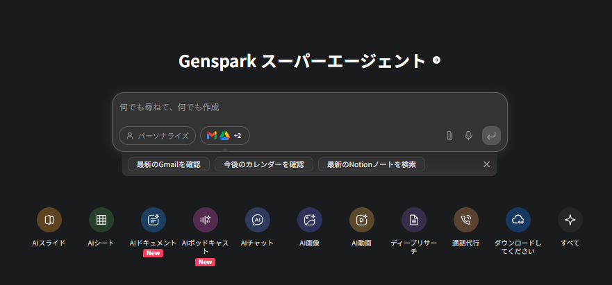Image resolution: width=612 pixels, height=285 pixels.
Task: Launch the AIドキュメント icon
Action: click(x=154, y=220)
